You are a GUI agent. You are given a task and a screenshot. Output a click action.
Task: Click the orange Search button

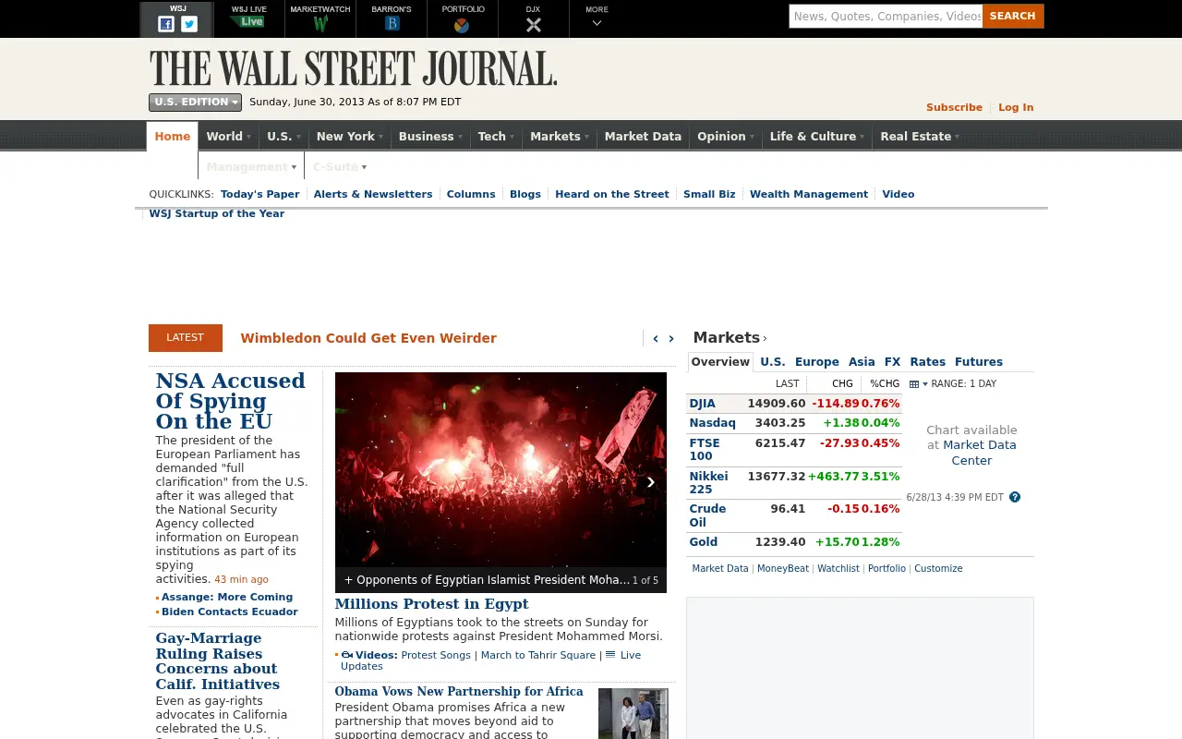pos(1013,16)
